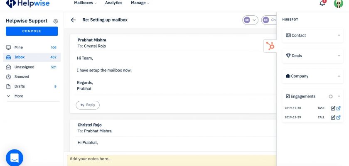This screenshot has height=166, width=349.
Task: Click the Company briefcase icon
Action: click(x=288, y=76)
